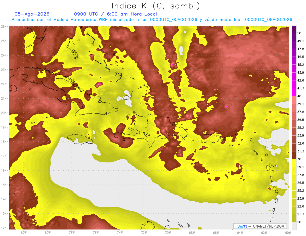Select the gray legend band below 20
The height and width of the screenshot is (236, 306).
tap(294, 226)
